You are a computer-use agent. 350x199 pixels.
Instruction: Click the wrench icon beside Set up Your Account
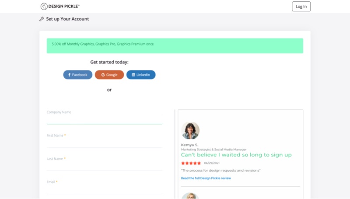[42, 19]
